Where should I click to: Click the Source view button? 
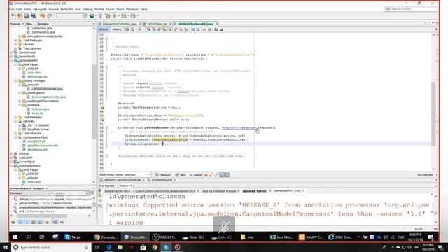[x=104, y=29]
